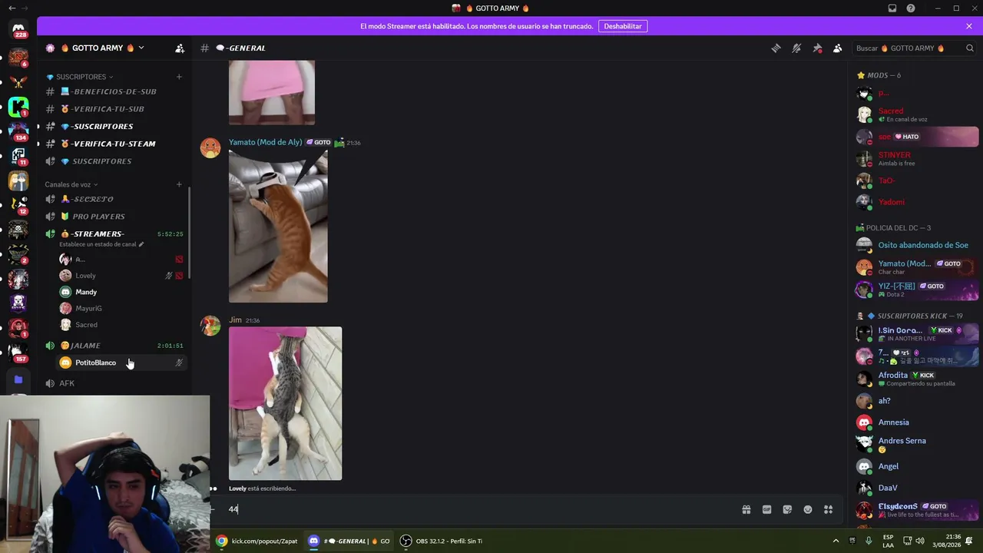Click Yamato (Mod de Aly) message username
Viewport: 983px width, 553px height.
266,142
